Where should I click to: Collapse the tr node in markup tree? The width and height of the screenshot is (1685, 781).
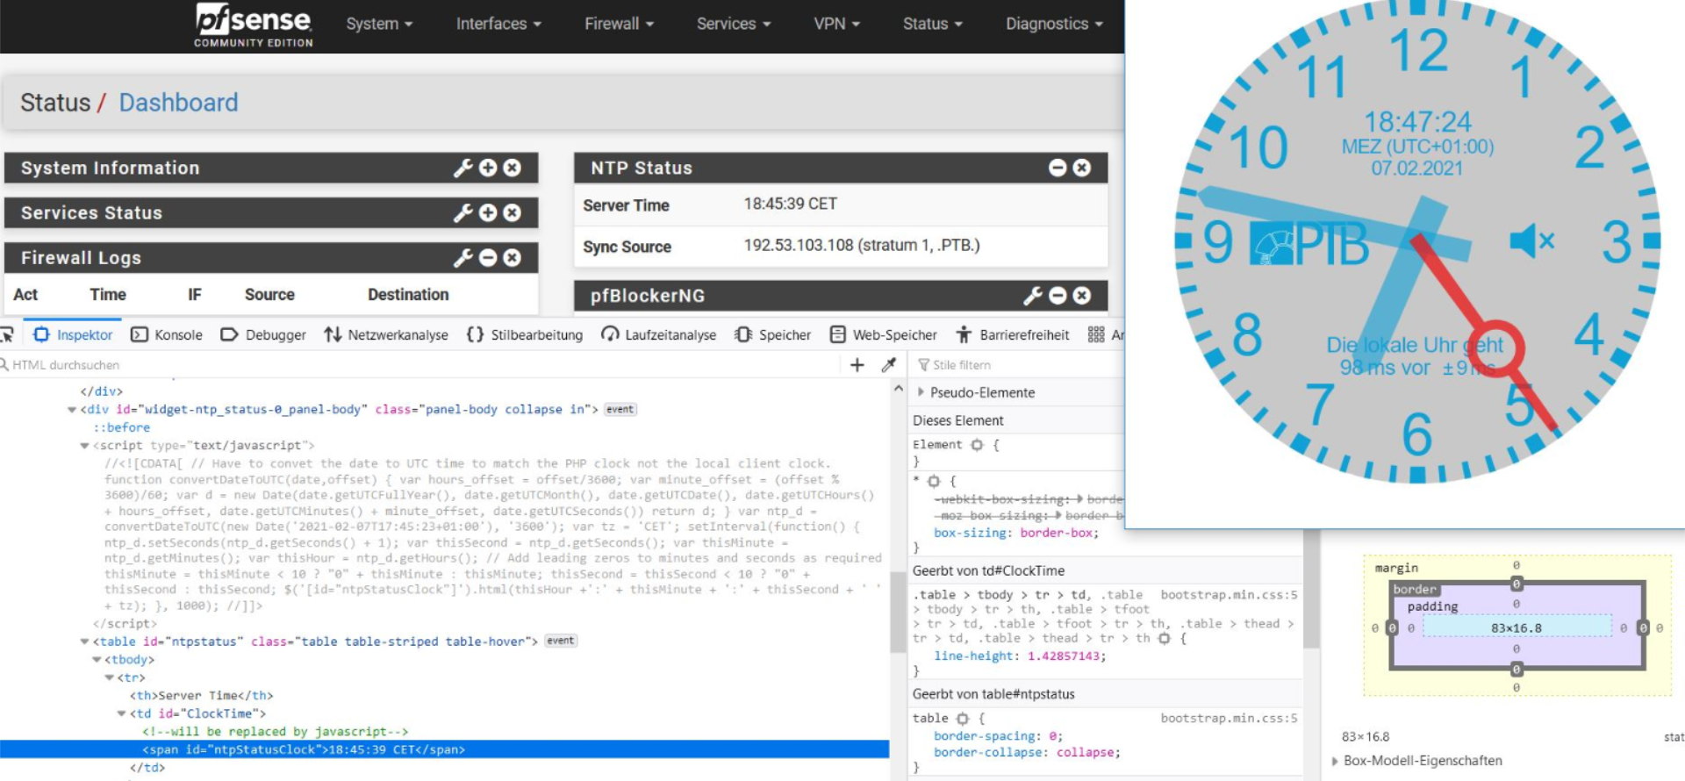click(109, 677)
